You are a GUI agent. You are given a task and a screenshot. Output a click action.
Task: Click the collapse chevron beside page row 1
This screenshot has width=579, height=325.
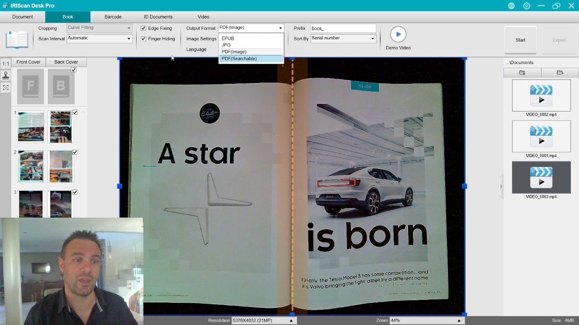(83, 112)
